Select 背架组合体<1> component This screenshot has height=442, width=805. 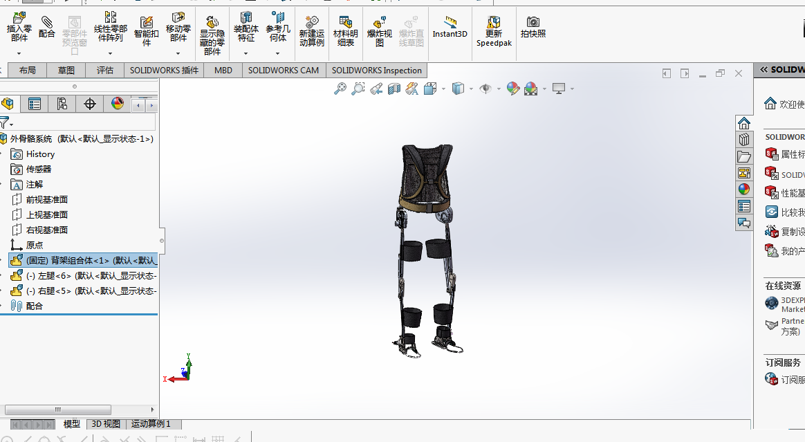pyautogui.click(x=84, y=260)
